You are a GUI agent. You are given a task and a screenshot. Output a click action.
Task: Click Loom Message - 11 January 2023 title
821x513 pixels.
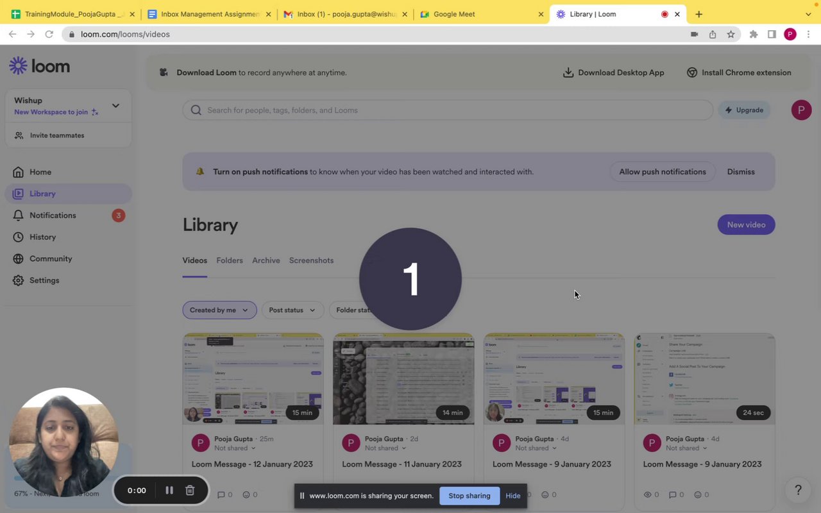(x=402, y=464)
